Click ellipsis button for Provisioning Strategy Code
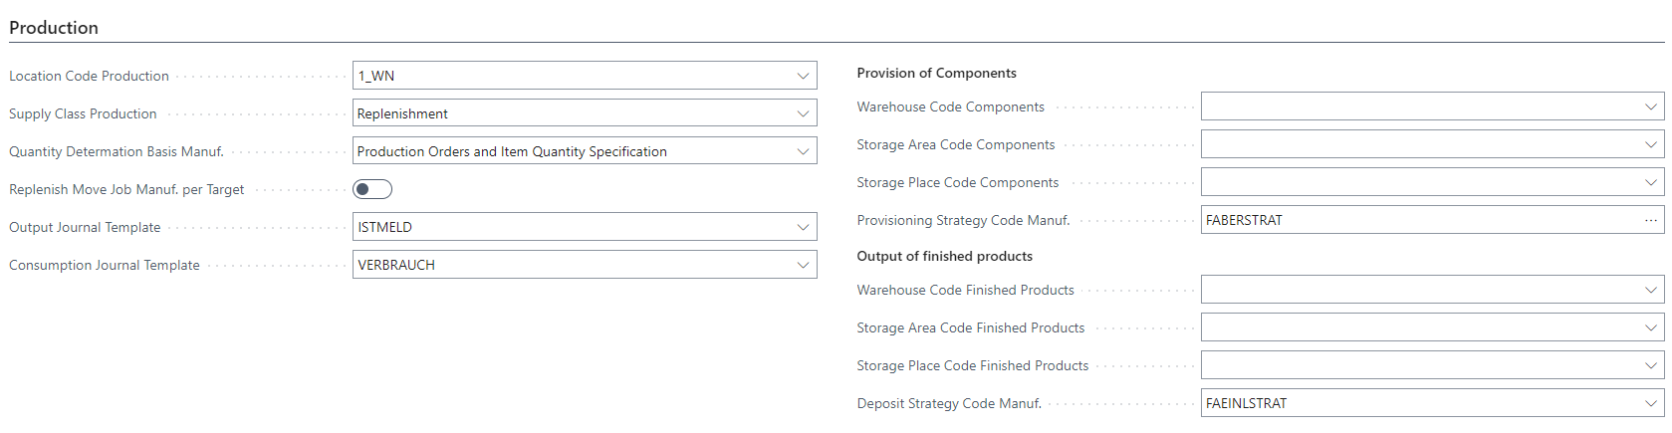 [x=1650, y=220]
